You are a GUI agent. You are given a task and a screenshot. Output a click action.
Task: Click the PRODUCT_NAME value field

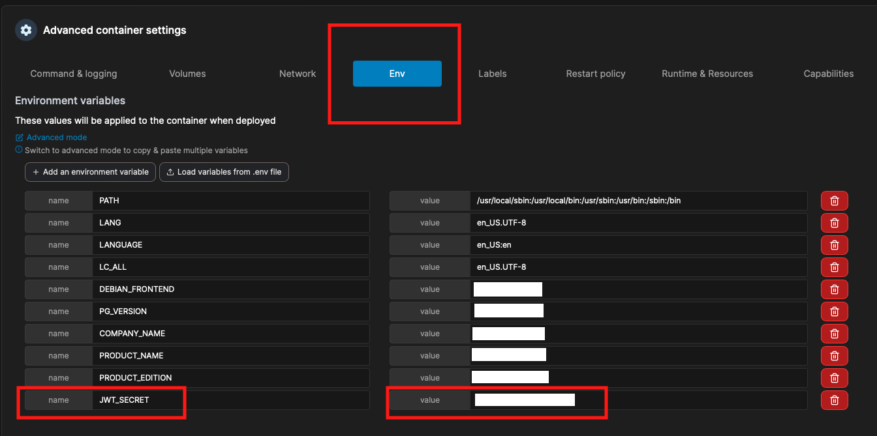(x=639, y=356)
